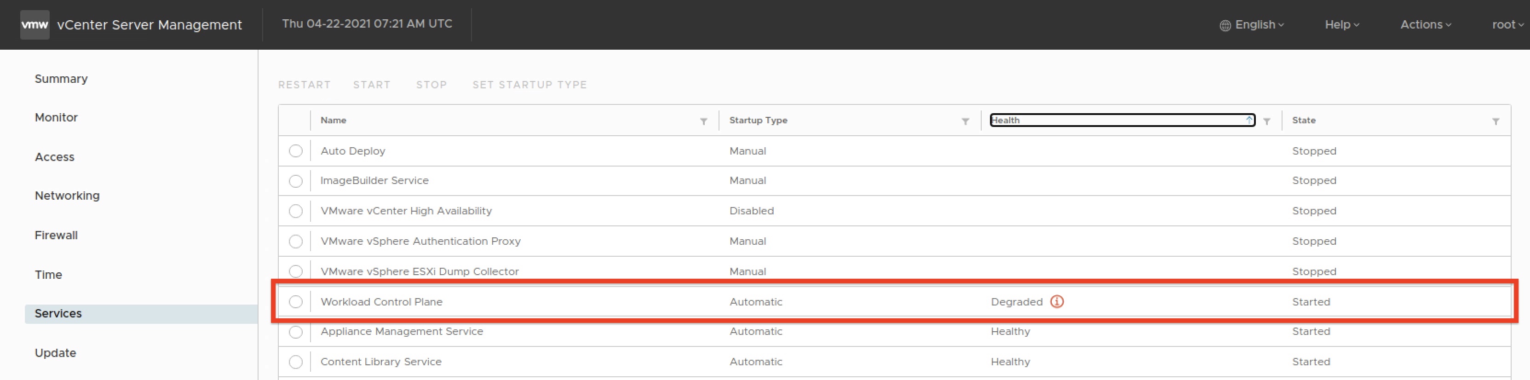Click Appliance Management Service name
Screen dimensions: 1530x380
tap(402, 331)
